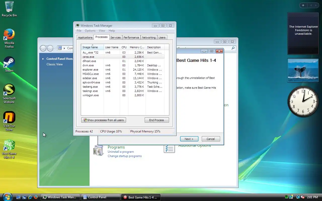Click the End Process button
Viewport: 322px width, 201px height.
point(156,120)
